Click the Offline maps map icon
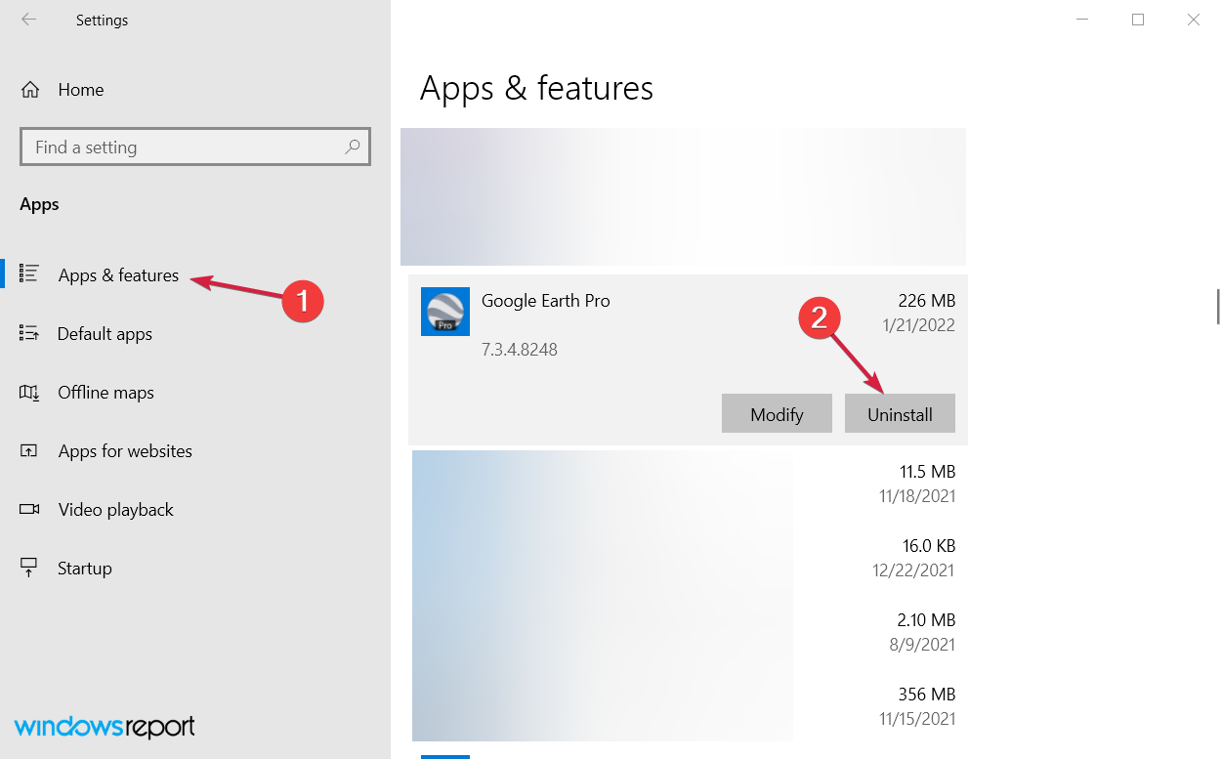This screenshot has width=1222, height=759. [29, 393]
